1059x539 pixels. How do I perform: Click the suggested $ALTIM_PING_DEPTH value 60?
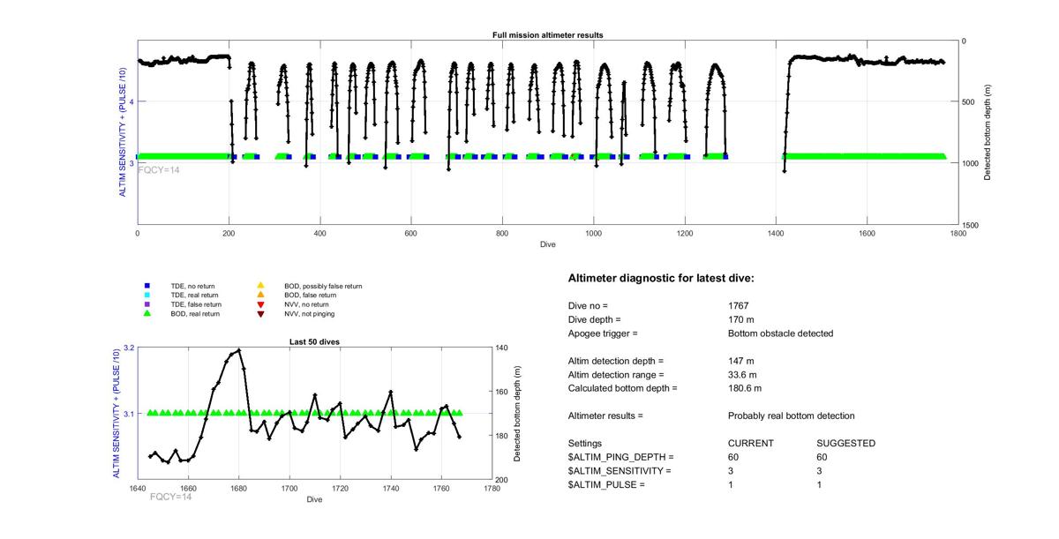[822, 458]
